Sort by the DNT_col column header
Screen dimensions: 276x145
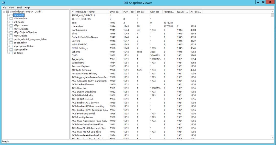pos(116,12)
